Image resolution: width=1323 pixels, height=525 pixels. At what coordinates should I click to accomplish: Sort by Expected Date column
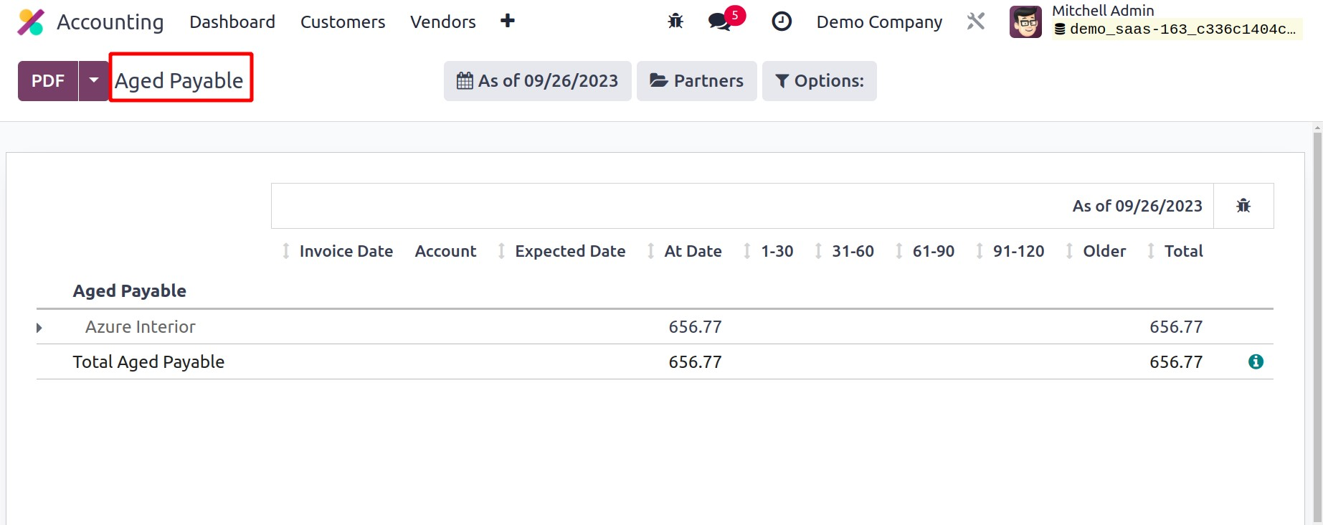click(569, 251)
